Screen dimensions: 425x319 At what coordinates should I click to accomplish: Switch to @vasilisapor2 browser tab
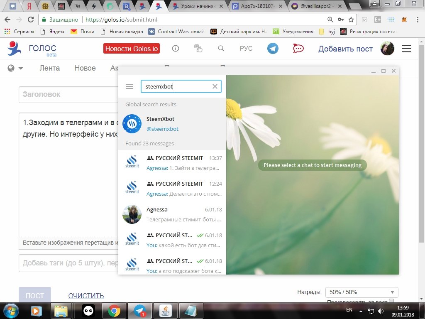317,6
